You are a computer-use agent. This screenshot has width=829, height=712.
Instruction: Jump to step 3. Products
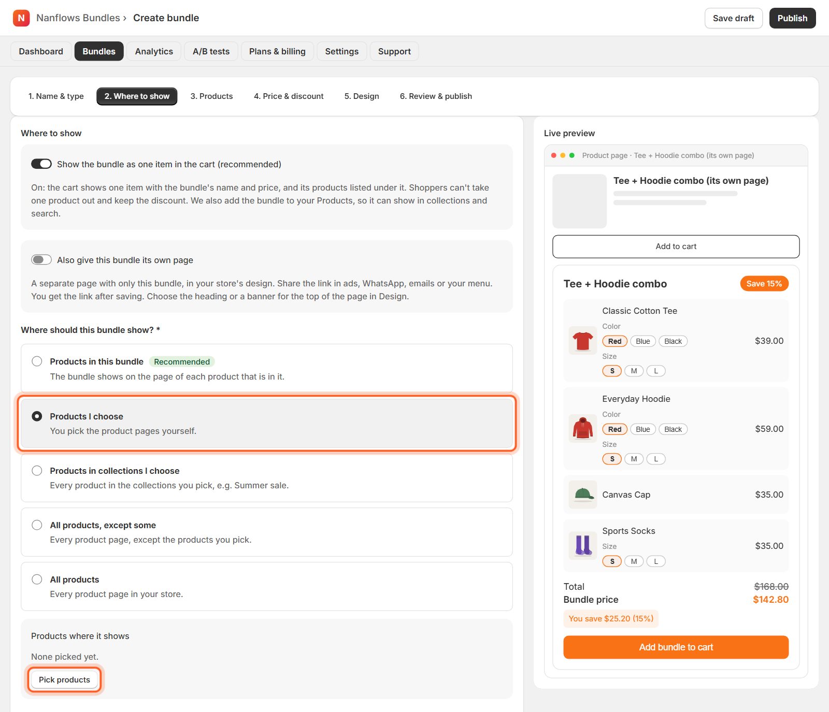point(211,96)
